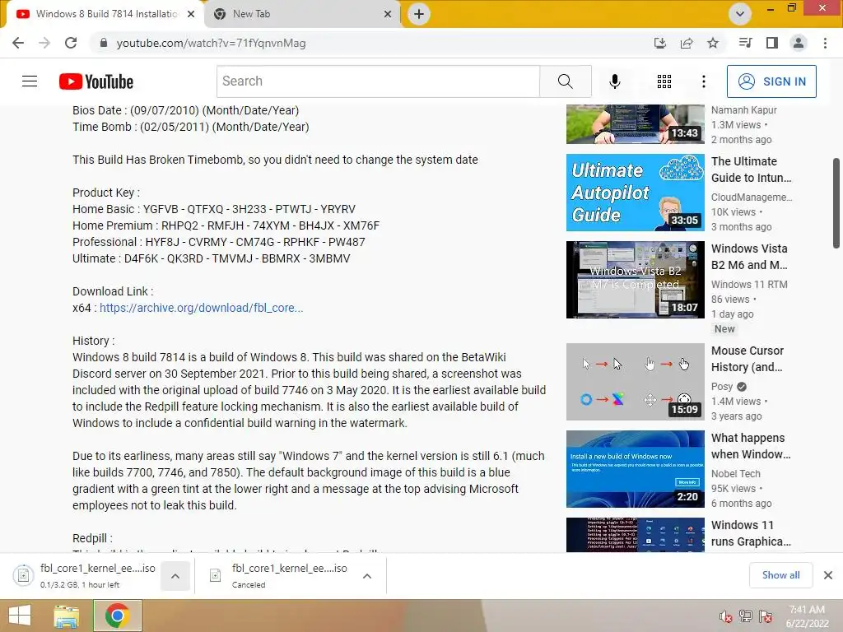This screenshot has width=843, height=632.
Task: Click the network tray icon
Action: tap(746, 616)
